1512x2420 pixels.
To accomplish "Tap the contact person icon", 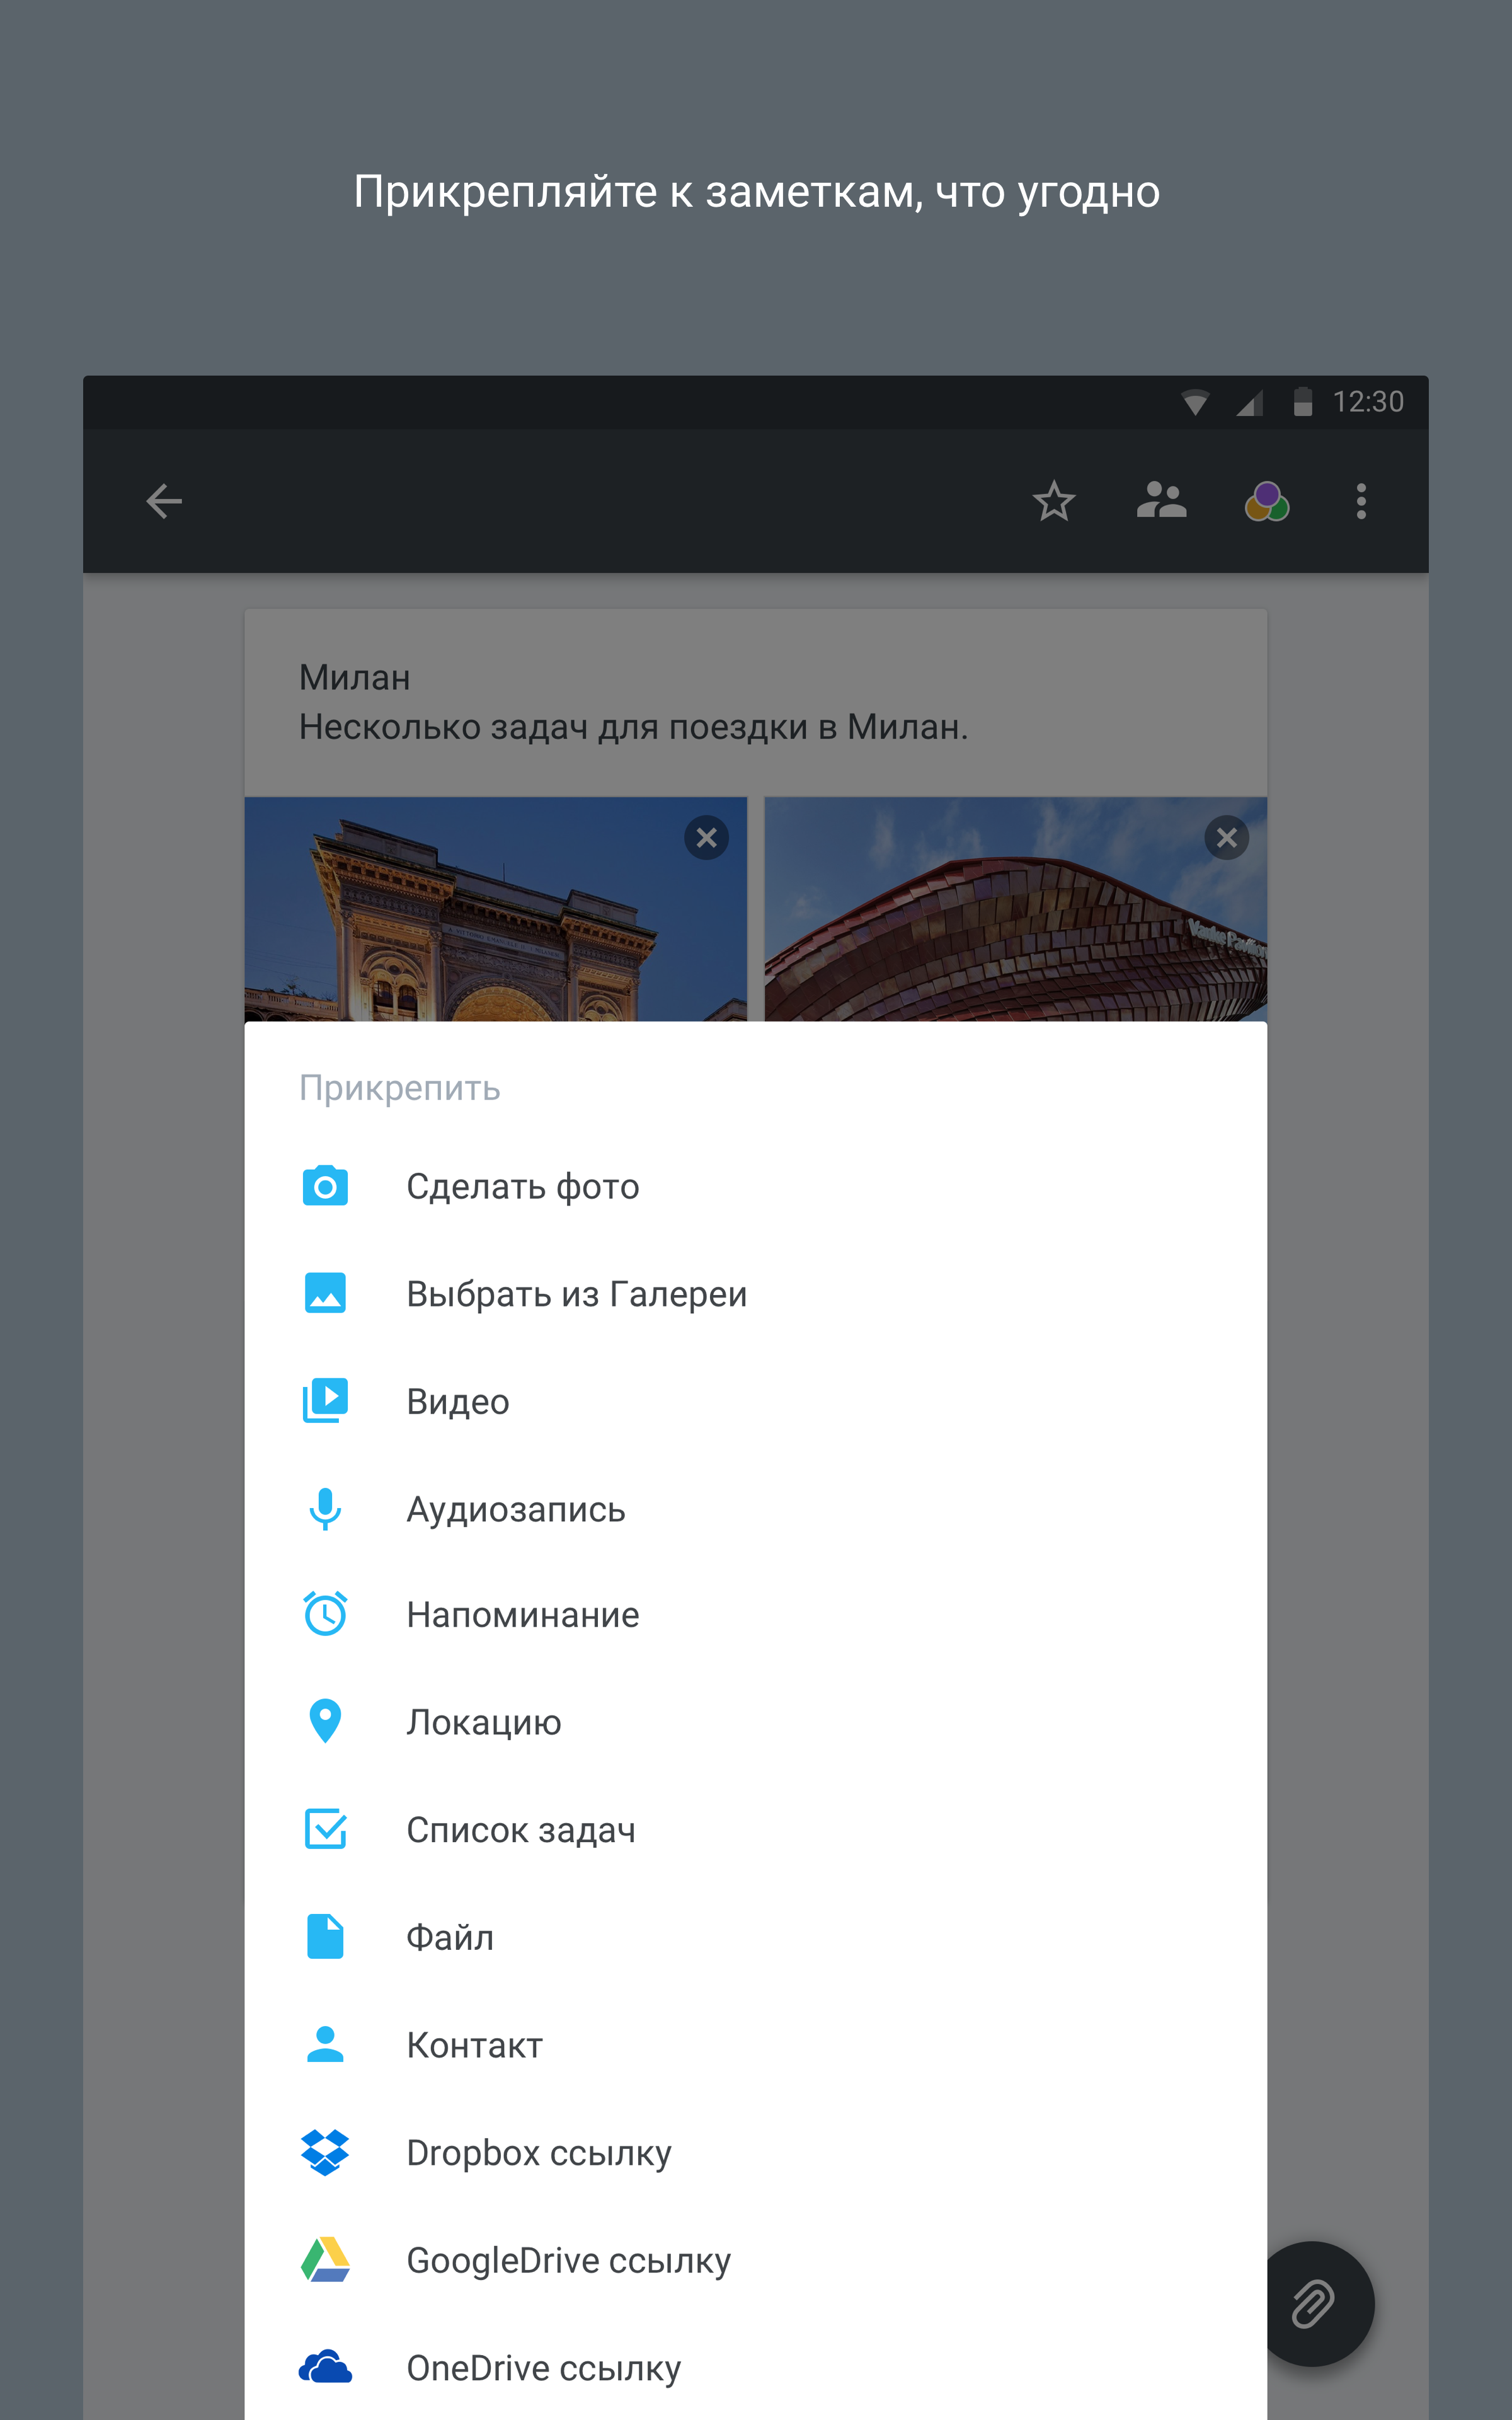I will tap(325, 2044).
